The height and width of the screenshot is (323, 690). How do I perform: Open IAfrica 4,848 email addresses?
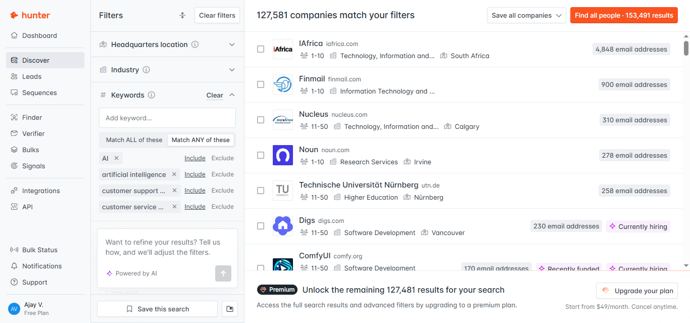(x=631, y=49)
